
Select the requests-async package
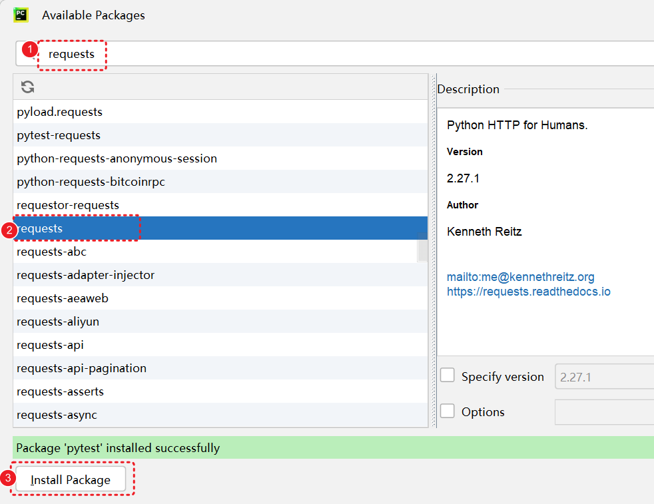click(x=57, y=415)
